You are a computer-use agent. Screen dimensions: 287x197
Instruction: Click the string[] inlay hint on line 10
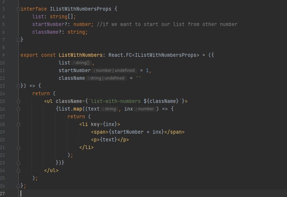(81, 63)
